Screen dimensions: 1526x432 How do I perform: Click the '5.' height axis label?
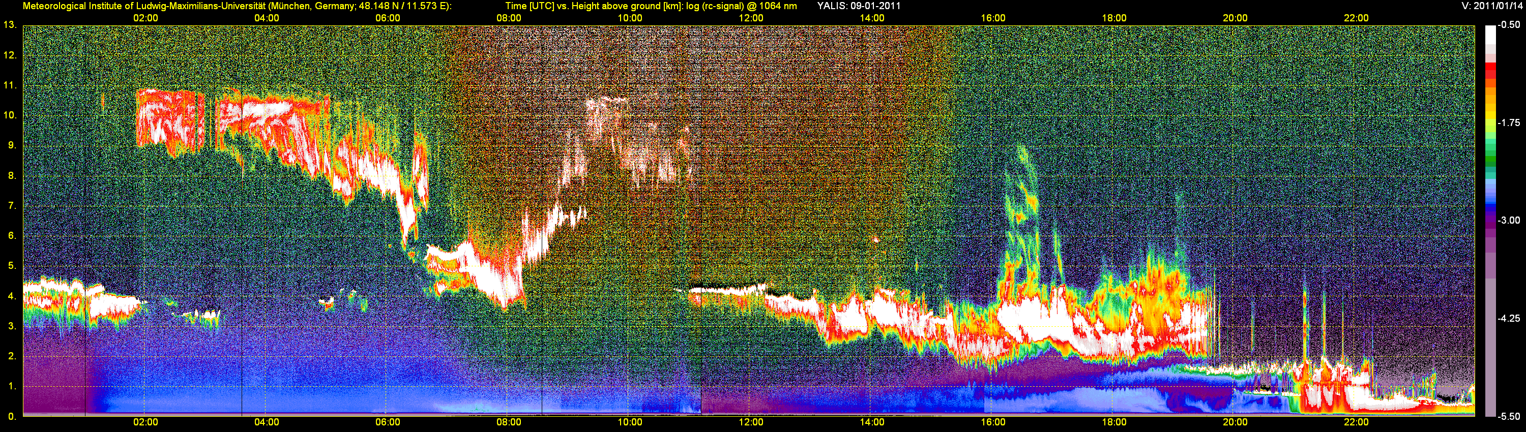coord(12,266)
